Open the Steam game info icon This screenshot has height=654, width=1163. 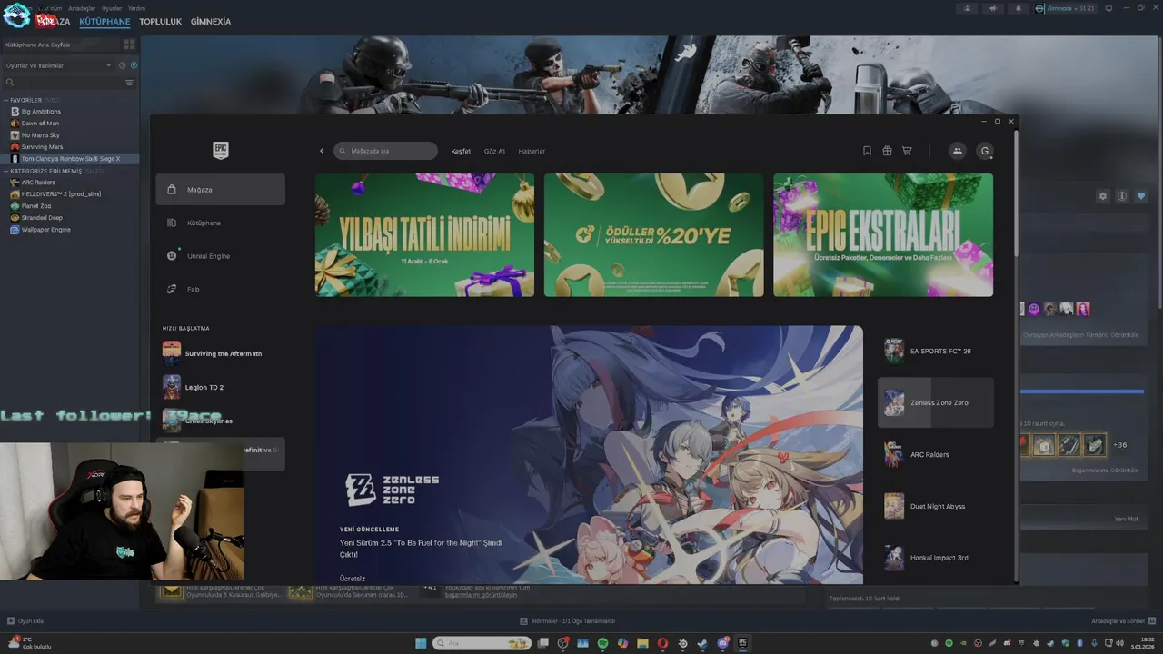(1122, 196)
